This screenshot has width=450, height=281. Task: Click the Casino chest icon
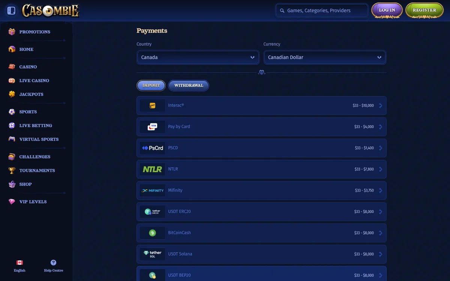pyautogui.click(x=12, y=67)
